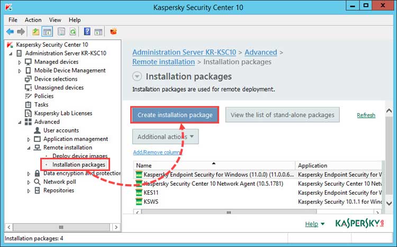Expand the Mobile Device Management node

(x=20, y=71)
